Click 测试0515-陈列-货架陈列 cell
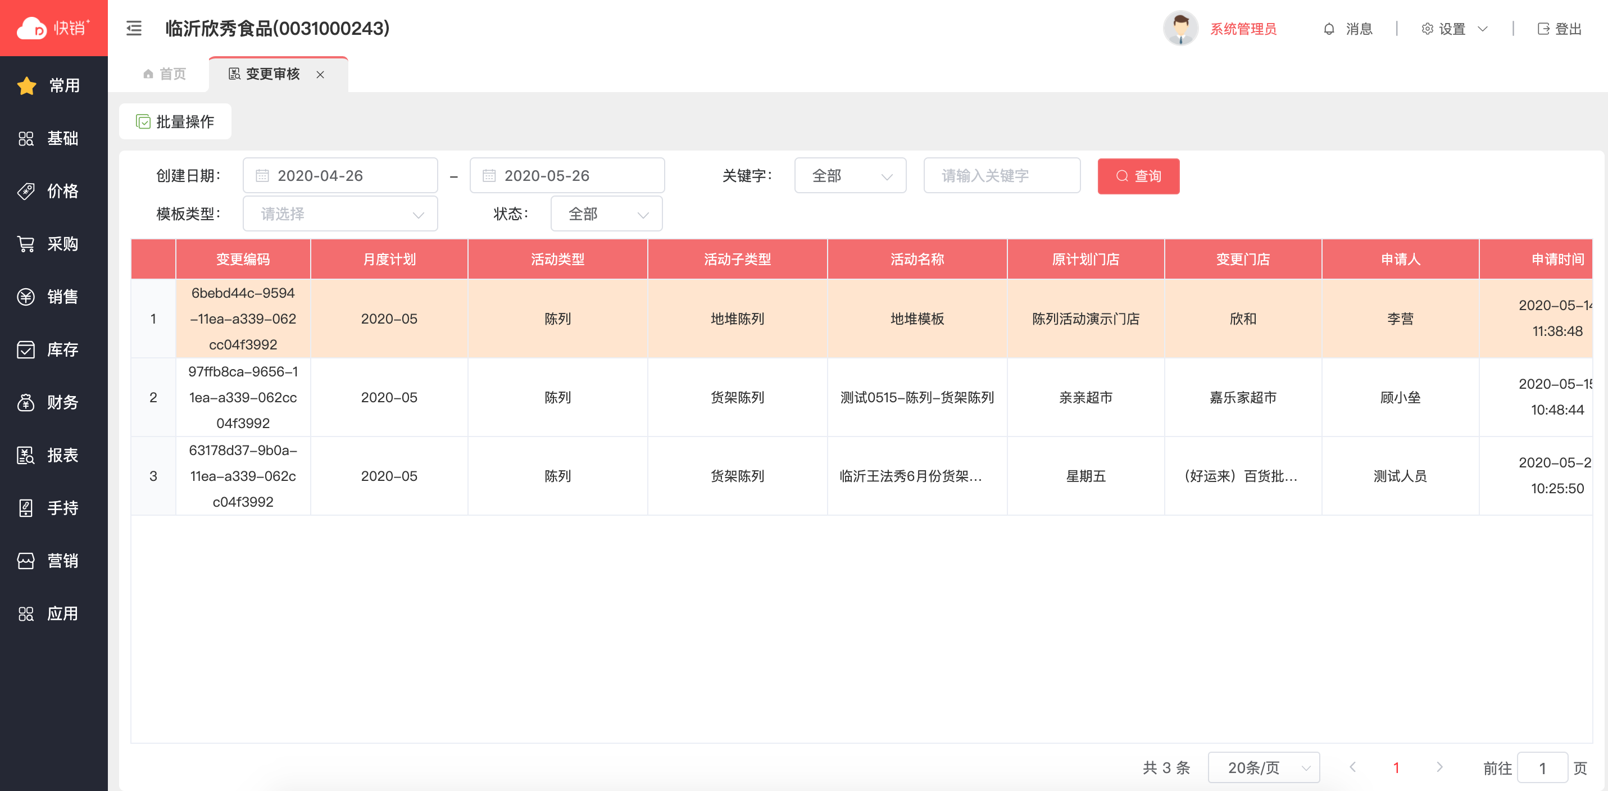This screenshot has height=791, width=1608. [917, 397]
